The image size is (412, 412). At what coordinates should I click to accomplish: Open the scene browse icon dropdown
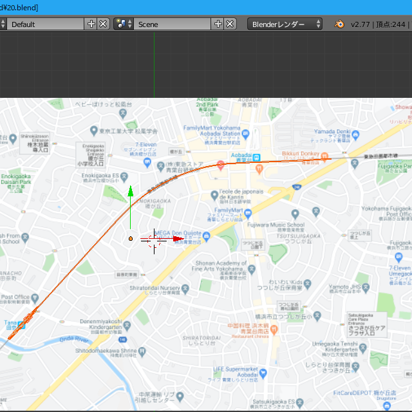(x=123, y=24)
